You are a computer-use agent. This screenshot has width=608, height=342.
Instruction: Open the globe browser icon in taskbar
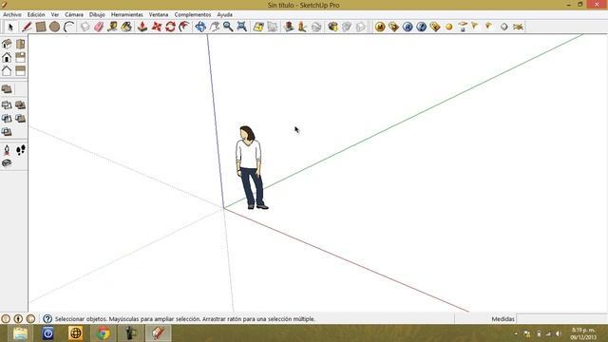pyautogui.click(x=76, y=333)
